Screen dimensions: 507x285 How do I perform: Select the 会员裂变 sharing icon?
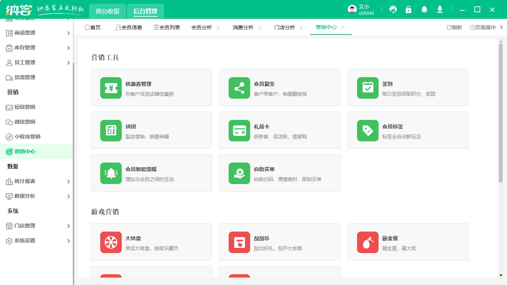(239, 88)
